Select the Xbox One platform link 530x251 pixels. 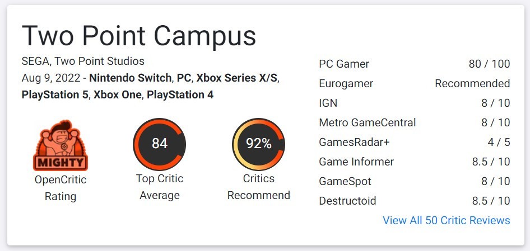(117, 95)
